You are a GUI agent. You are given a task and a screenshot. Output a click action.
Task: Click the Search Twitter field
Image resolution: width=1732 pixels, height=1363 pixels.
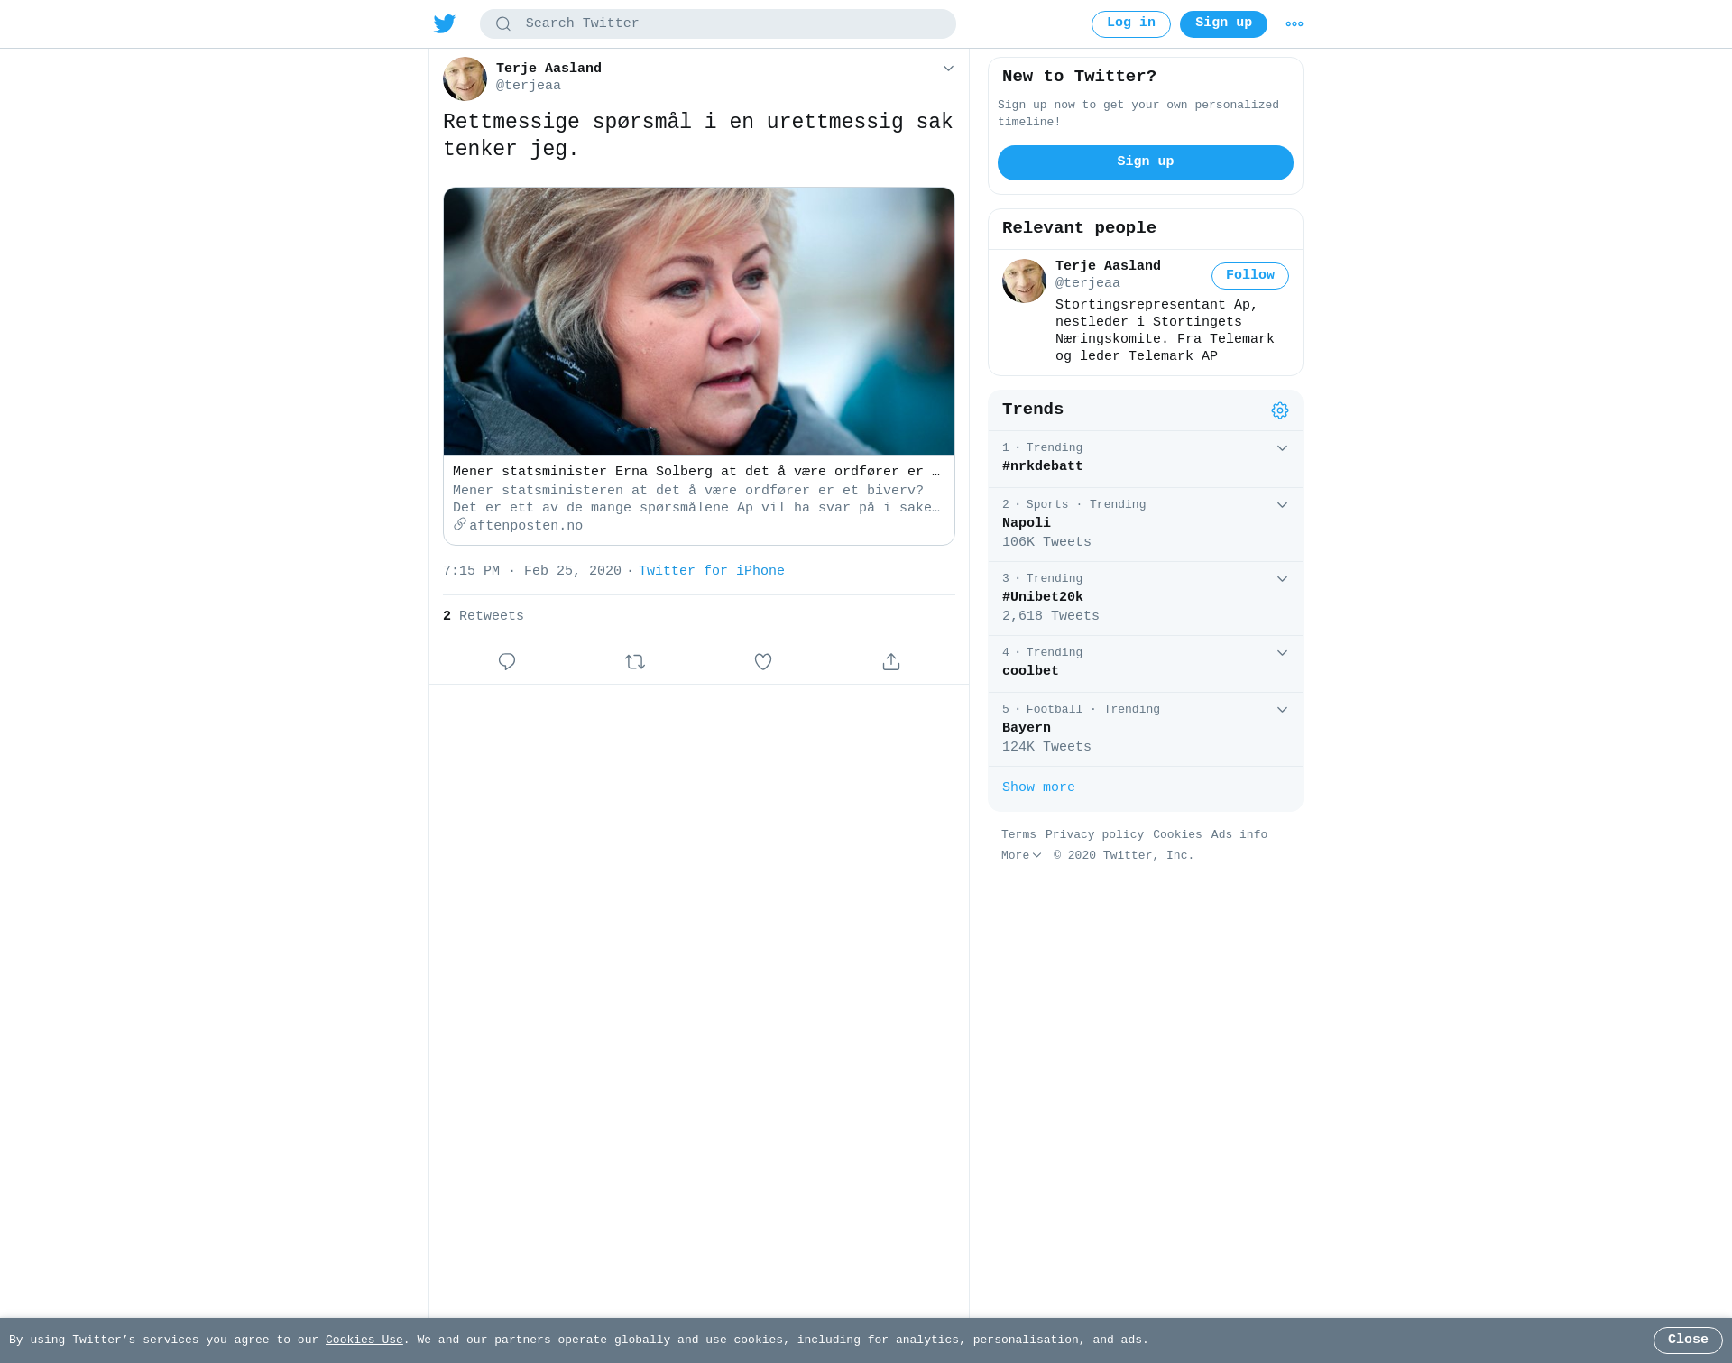(718, 24)
